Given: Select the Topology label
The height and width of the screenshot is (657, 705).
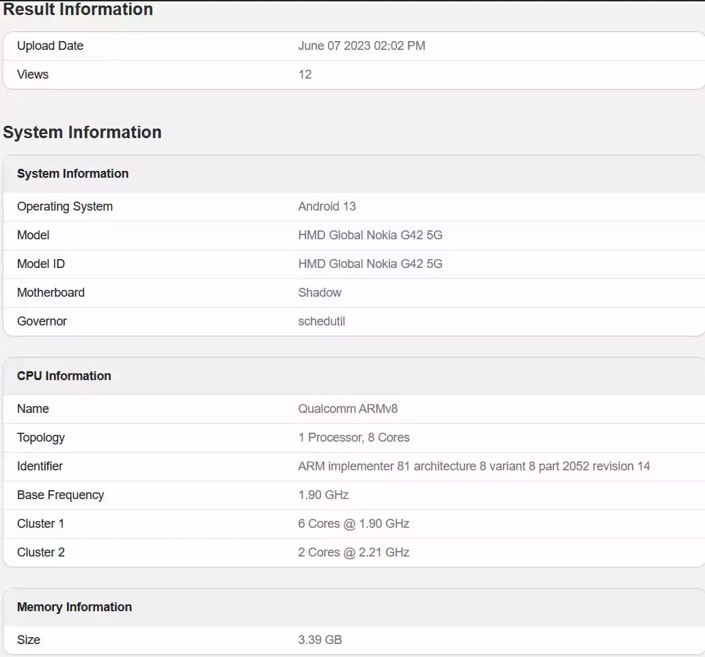Looking at the screenshot, I should pos(41,438).
